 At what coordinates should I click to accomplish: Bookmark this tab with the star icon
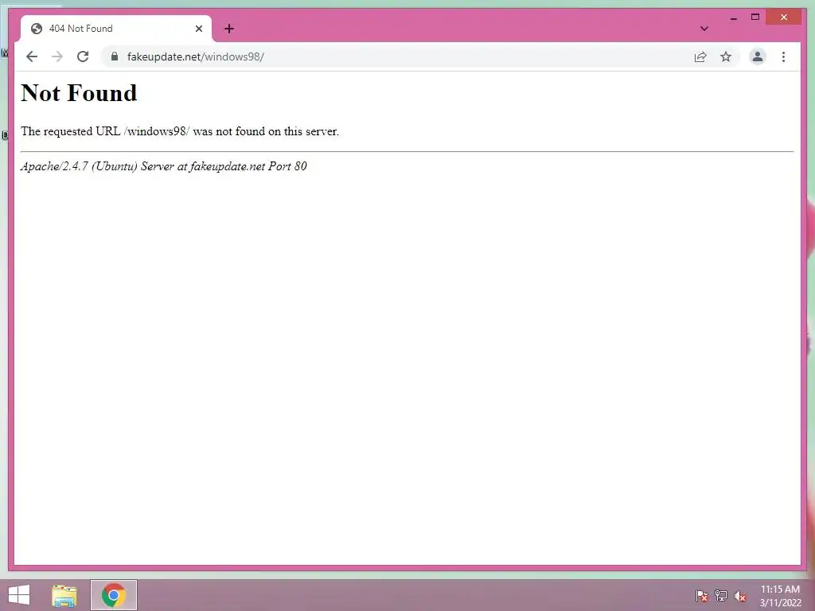(726, 56)
